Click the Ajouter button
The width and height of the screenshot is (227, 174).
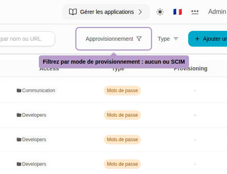(x=208, y=39)
